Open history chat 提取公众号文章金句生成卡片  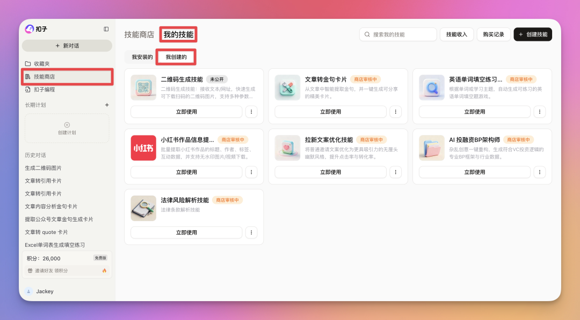(x=59, y=219)
